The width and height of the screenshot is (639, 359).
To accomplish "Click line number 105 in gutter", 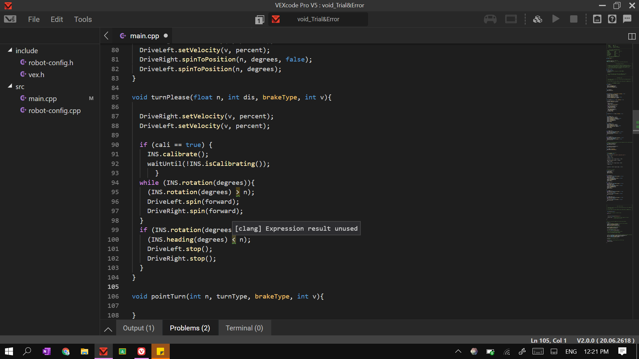I will click(113, 287).
